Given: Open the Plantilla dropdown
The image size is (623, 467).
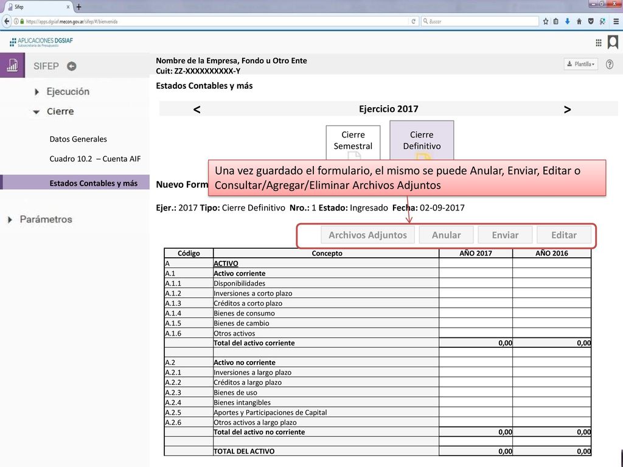Looking at the screenshot, I should pos(580,64).
